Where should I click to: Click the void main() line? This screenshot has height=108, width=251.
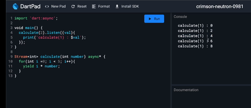[28, 28]
